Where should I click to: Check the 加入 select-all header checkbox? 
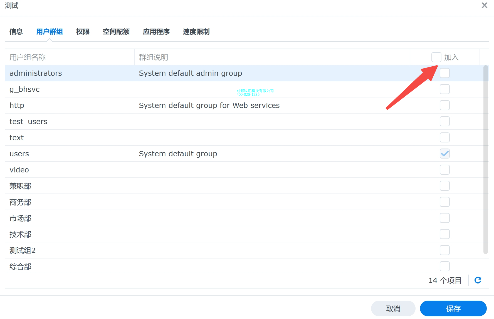(x=436, y=57)
